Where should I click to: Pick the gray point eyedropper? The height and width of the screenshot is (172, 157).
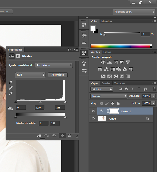point(10,88)
